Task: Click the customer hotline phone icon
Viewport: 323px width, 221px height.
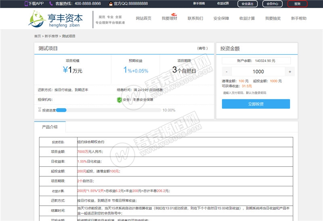Action: pos(51,4)
